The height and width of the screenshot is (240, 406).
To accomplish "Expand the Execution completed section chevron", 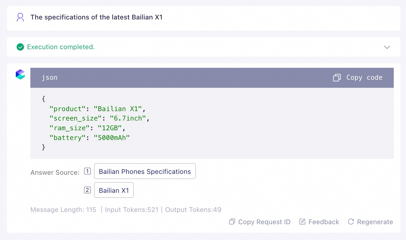I will 387,47.
